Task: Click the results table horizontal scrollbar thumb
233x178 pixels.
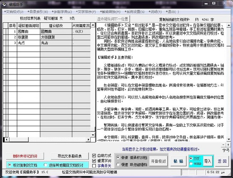Action: [19, 140]
